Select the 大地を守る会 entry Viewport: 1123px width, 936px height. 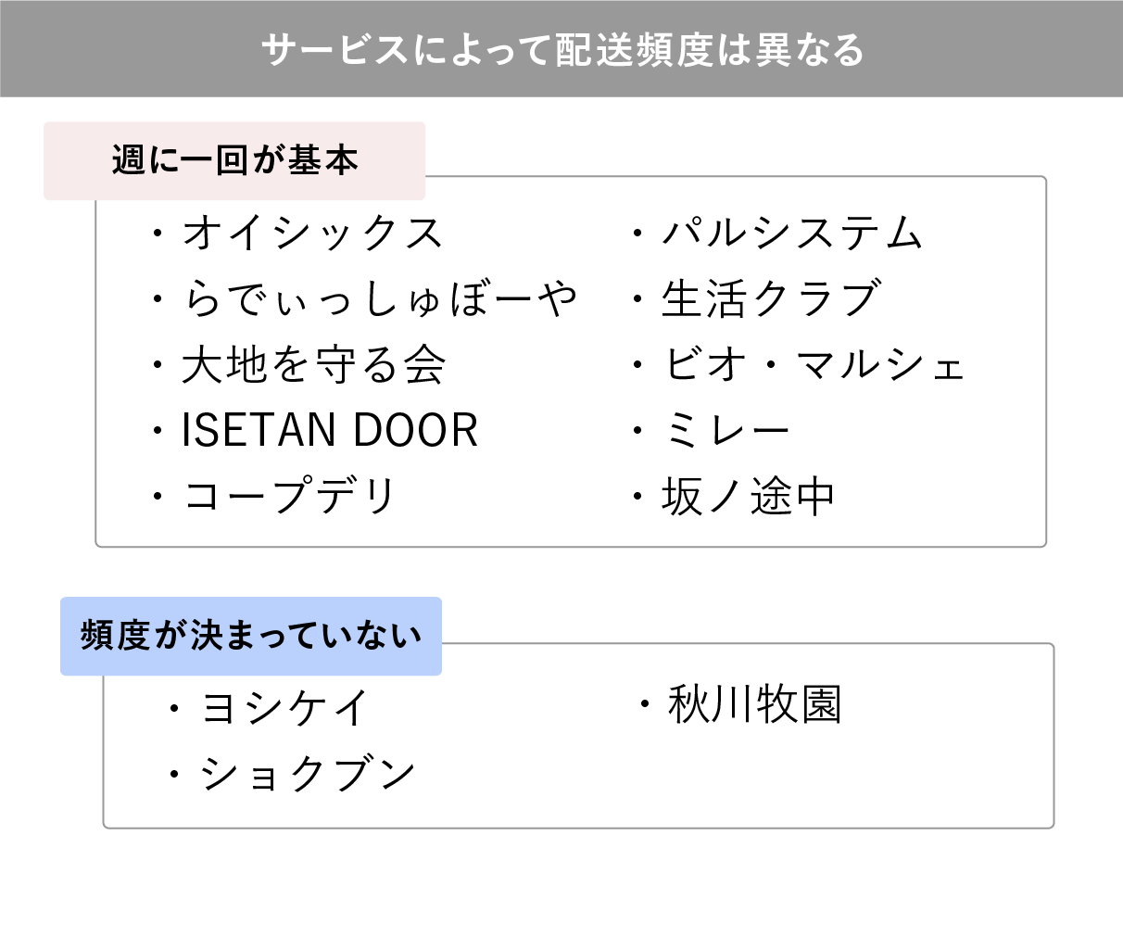(x=314, y=365)
